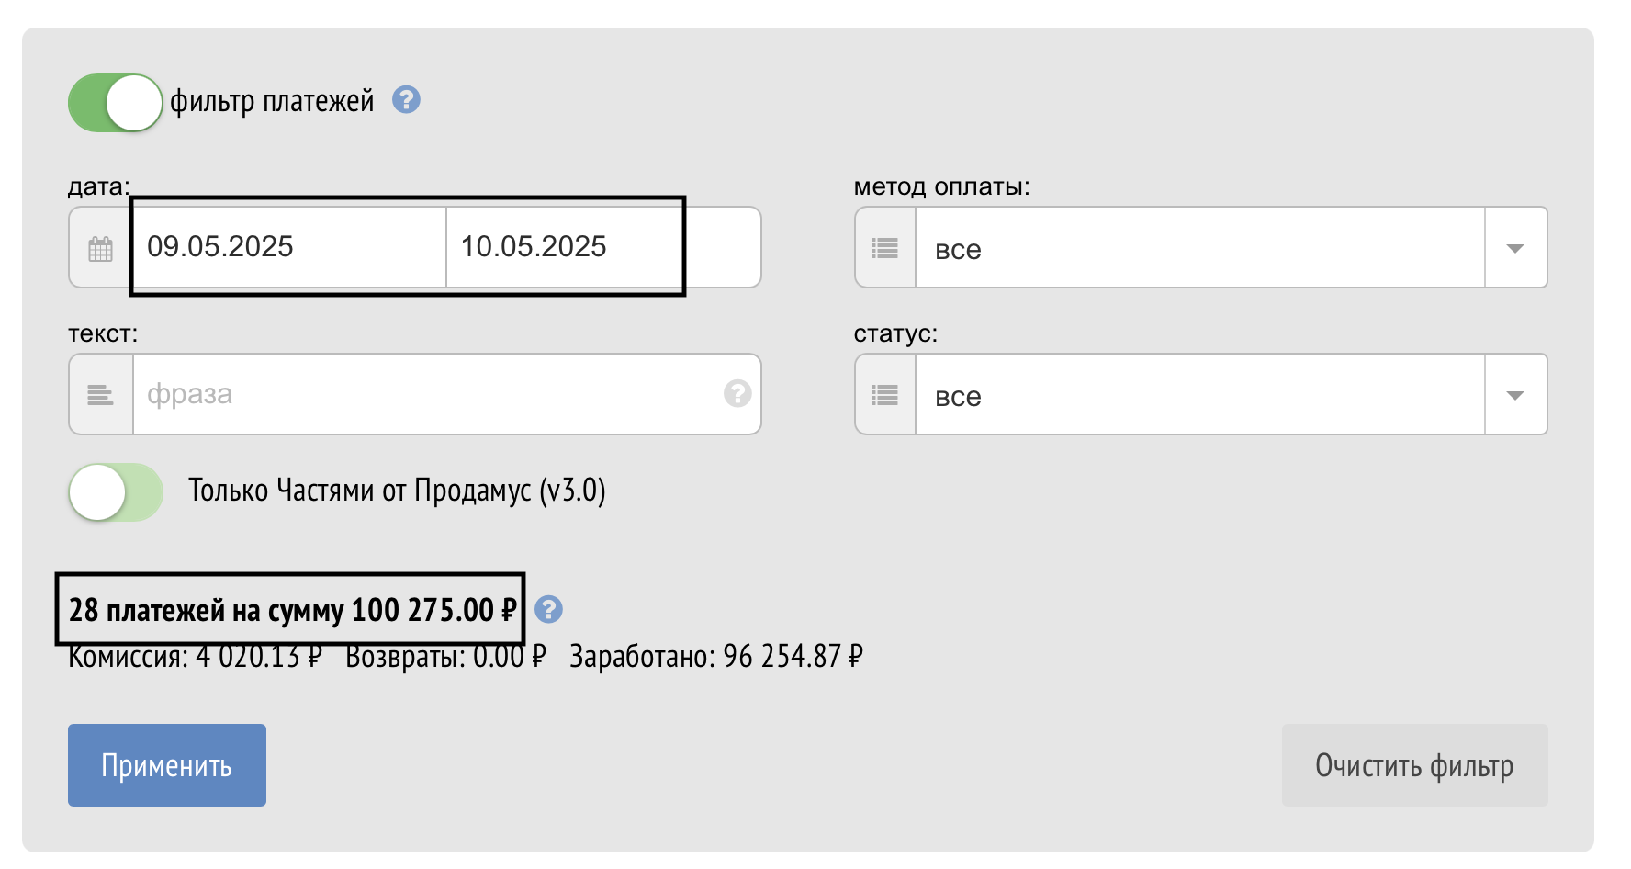This screenshot has width=1631, height=869.
Task: Click help icon inside фраза input
Action: click(737, 393)
